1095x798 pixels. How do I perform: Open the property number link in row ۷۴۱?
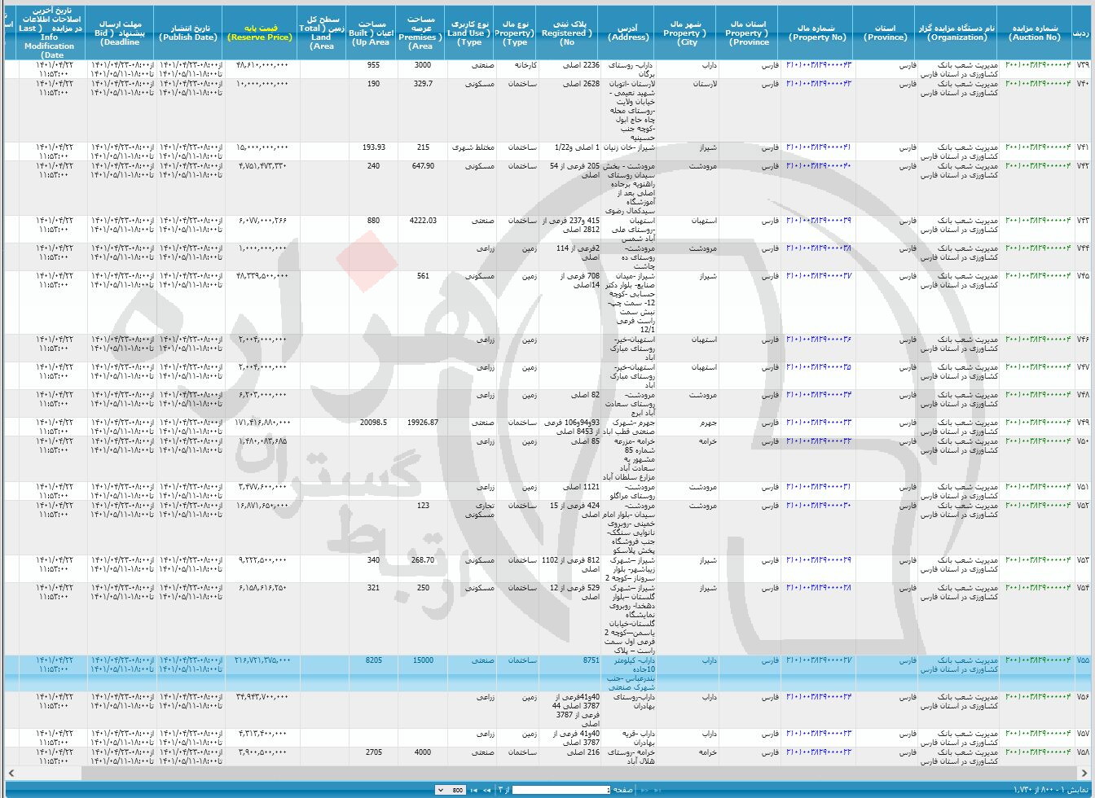(818, 147)
